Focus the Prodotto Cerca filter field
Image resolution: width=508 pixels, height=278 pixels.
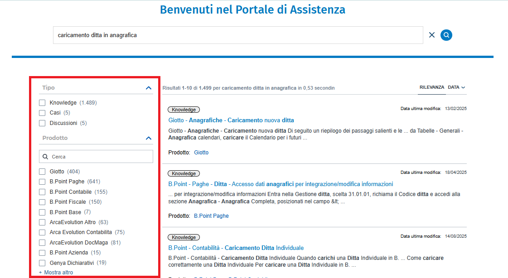tap(96, 156)
